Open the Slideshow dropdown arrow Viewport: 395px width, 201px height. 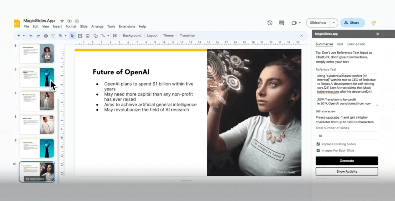point(333,23)
